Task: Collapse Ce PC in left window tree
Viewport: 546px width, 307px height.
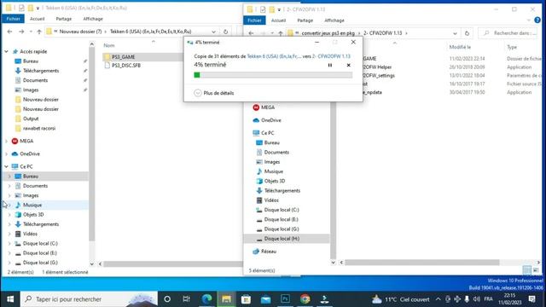Action: pyautogui.click(x=6, y=167)
